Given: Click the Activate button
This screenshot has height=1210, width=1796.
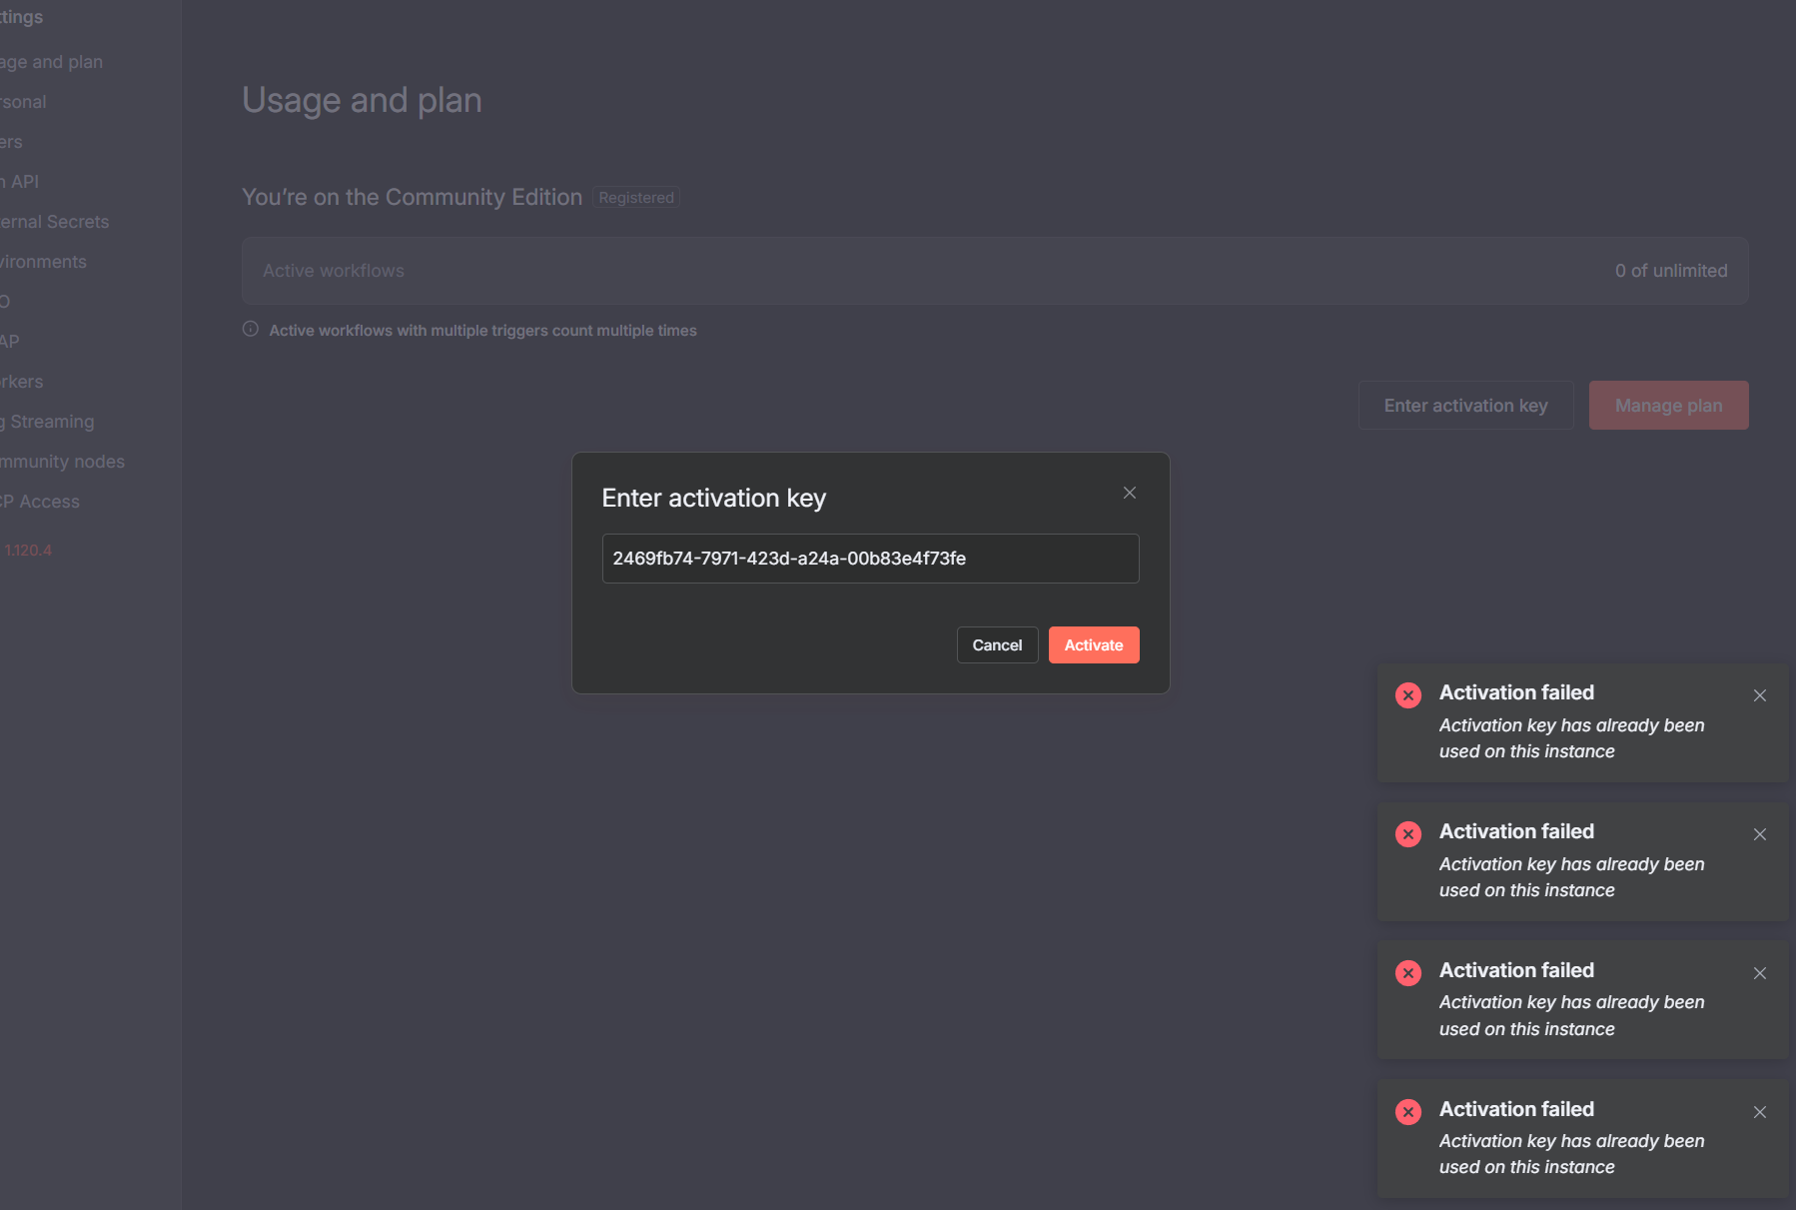Looking at the screenshot, I should (x=1094, y=645).
